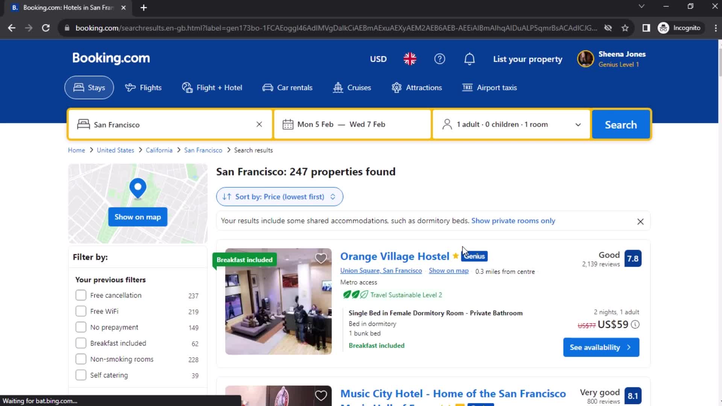Open Car rentals search

287,87
